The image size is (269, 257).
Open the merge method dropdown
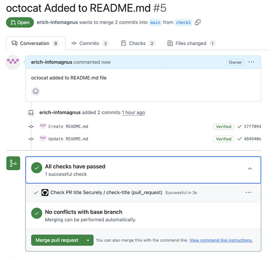pos(88,240)
